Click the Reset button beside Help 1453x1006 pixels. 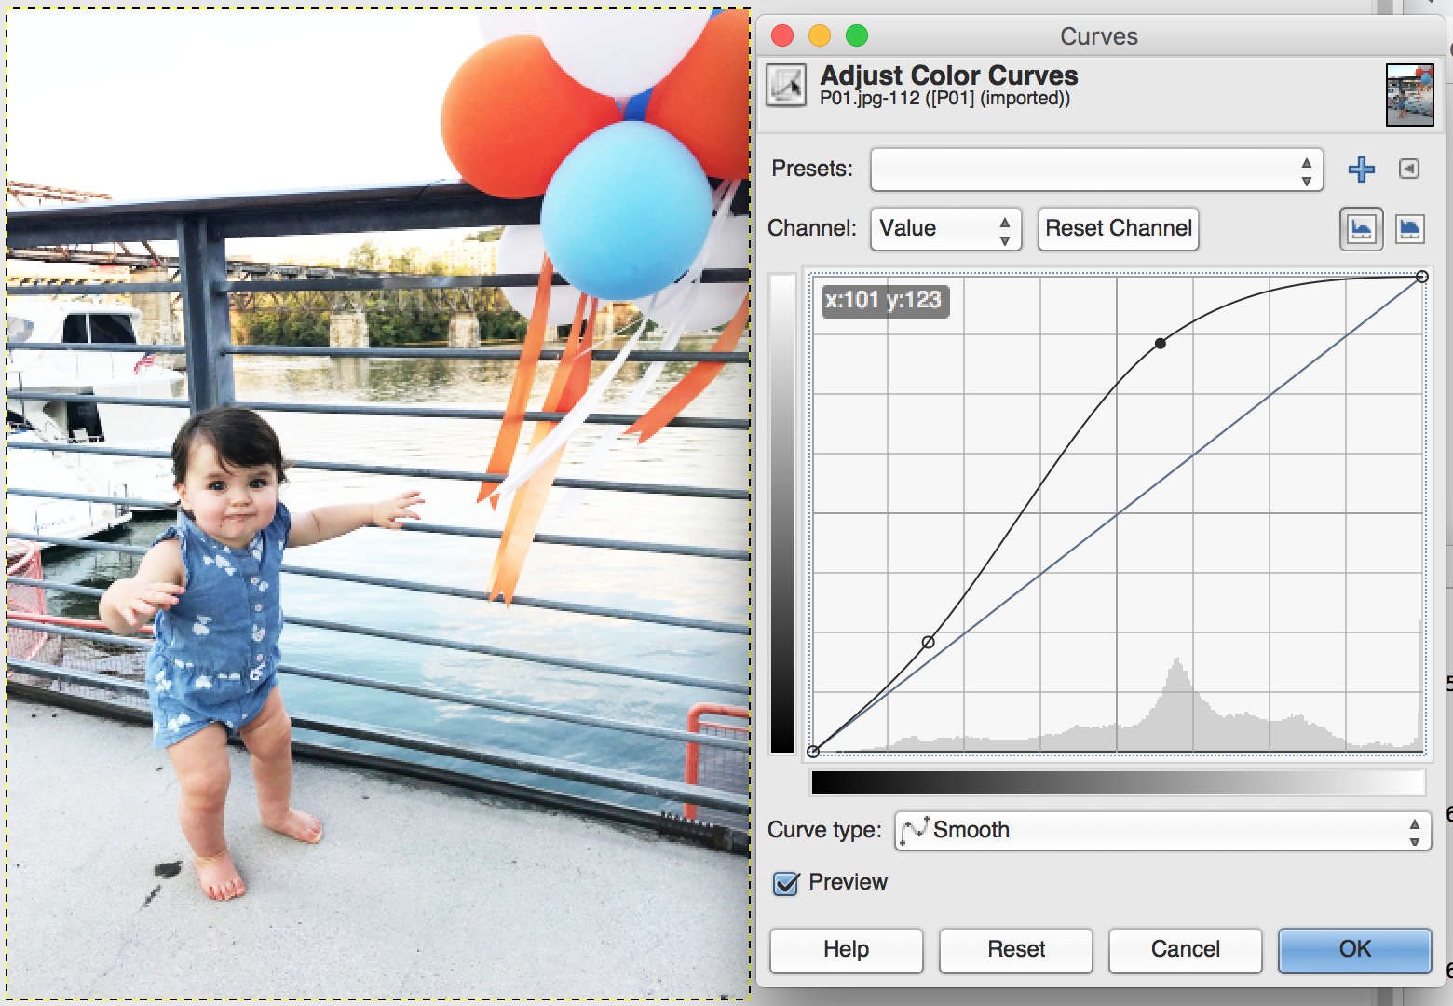[1015, 950]
